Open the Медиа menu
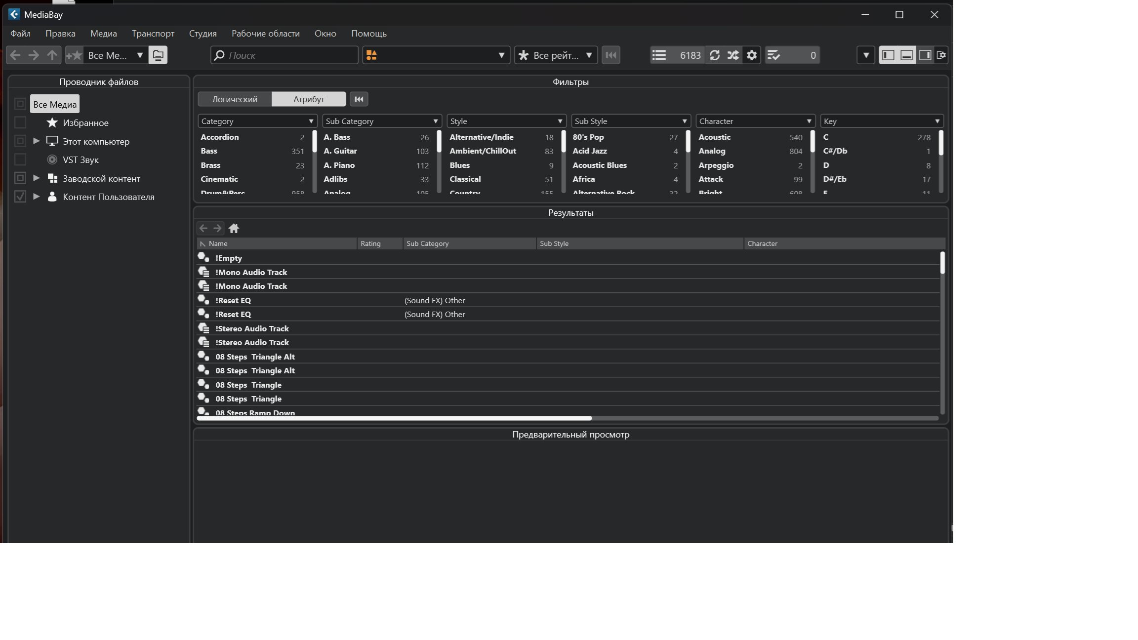The width and height of the screenshot is (1138, 640). pyautogui.click(x=103, y=34)
